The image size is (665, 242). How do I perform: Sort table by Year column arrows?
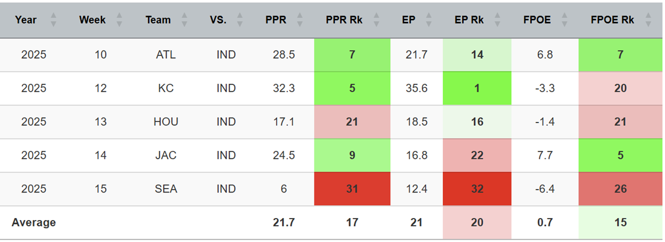coord(53,20)
